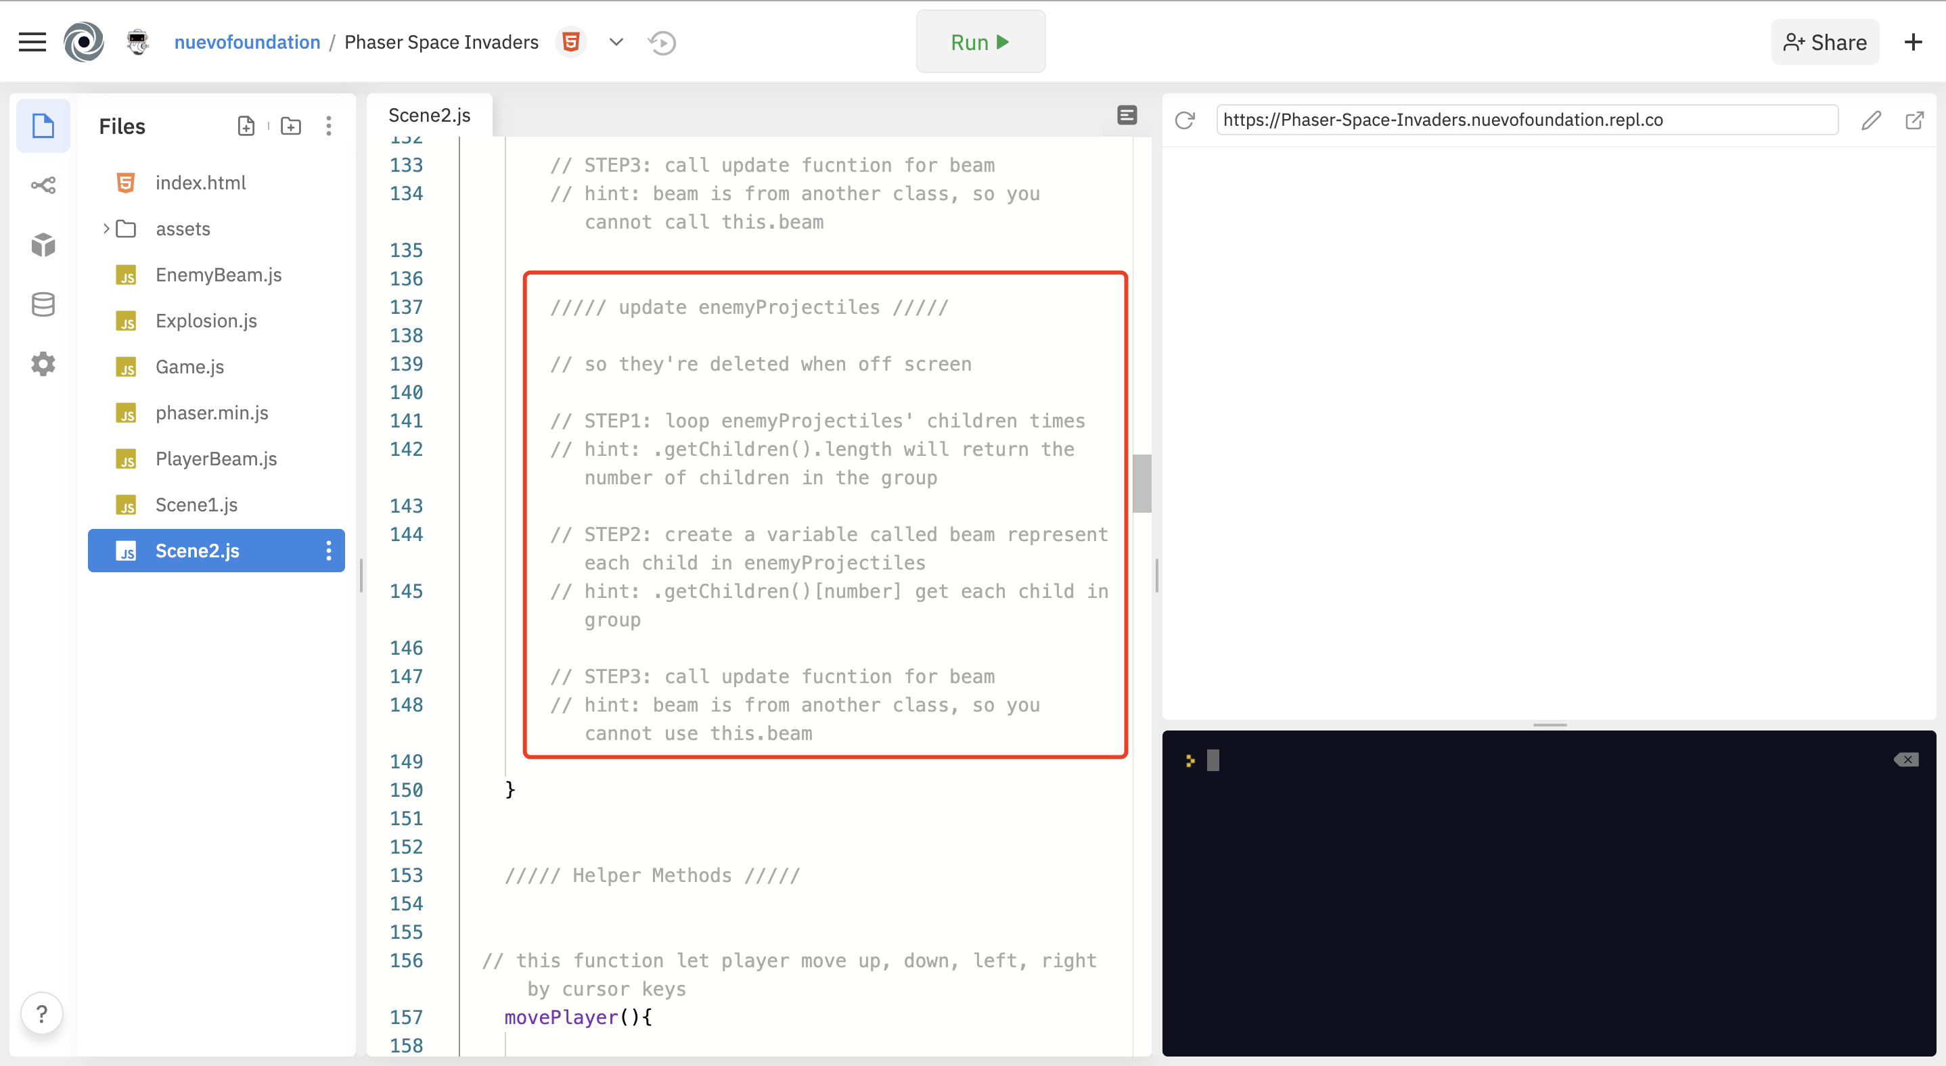Open the hamburger main menu
The width and height of the screenshot is (1946, 1066).
click(x=32, y=43)
